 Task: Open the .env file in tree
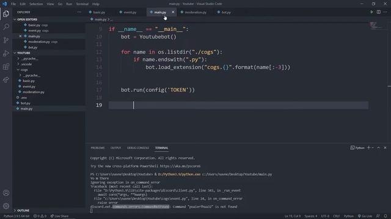tap(24, 97)
